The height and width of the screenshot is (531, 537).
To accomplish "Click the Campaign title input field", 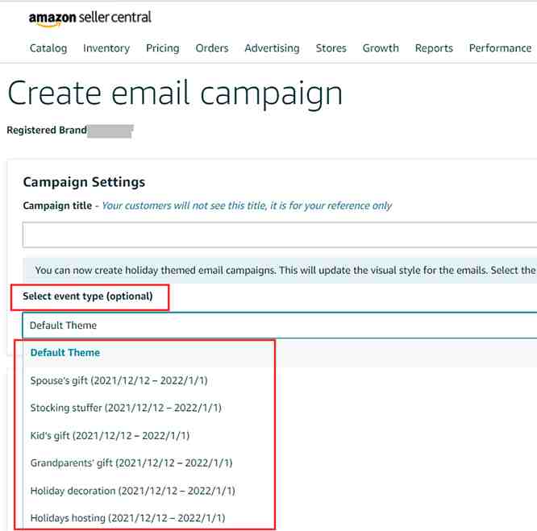I will pos(279,235).
